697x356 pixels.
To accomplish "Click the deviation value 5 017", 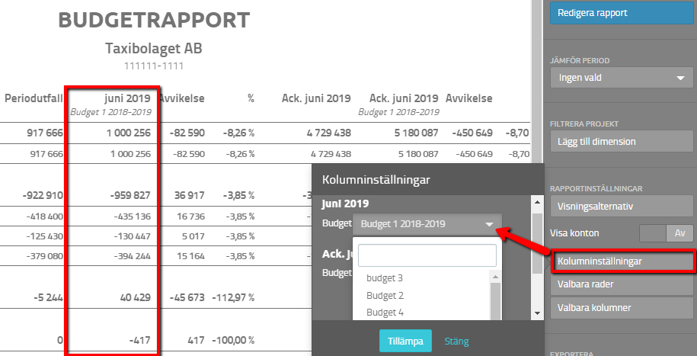I will coord(193,236).
